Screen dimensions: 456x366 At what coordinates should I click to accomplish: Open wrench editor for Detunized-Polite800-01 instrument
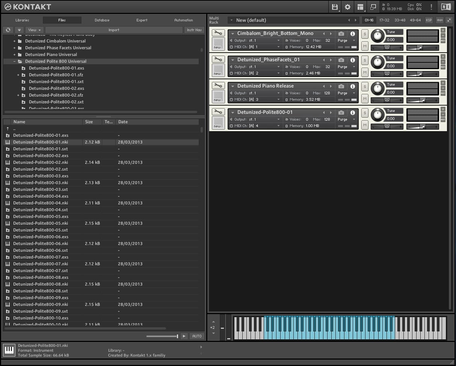(x=218, y=112)
